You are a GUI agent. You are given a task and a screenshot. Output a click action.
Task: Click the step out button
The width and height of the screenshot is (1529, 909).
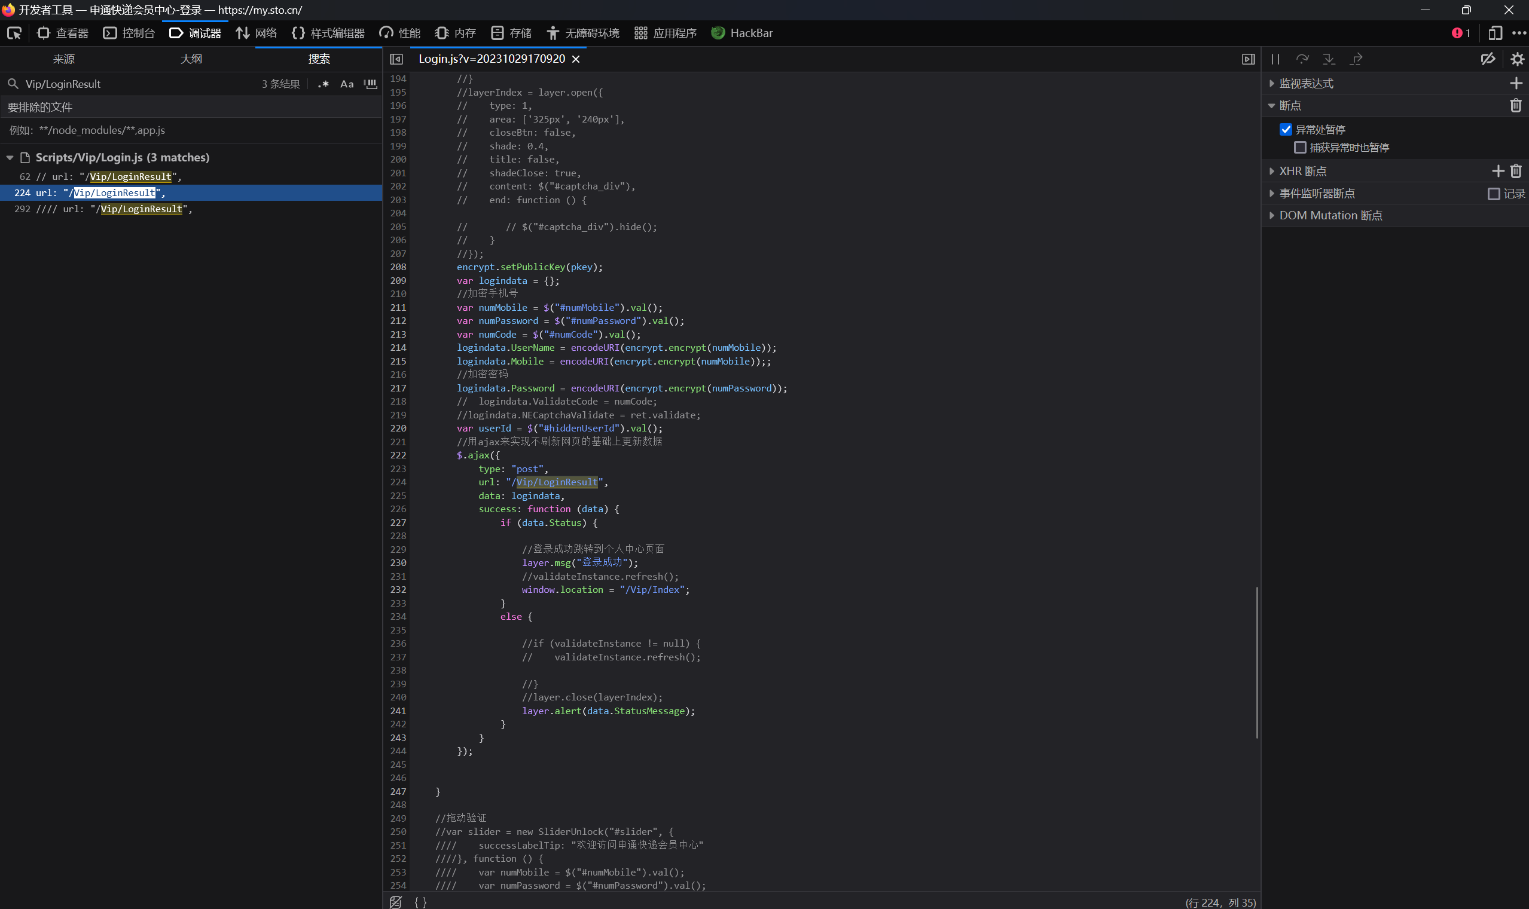click(x=1356, y=59)
